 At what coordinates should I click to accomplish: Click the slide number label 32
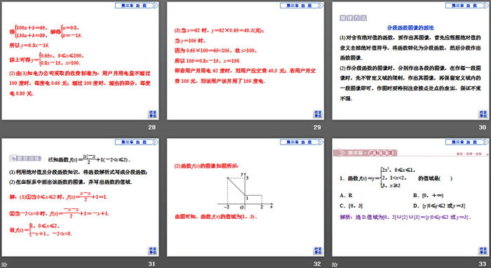point(317,264)
